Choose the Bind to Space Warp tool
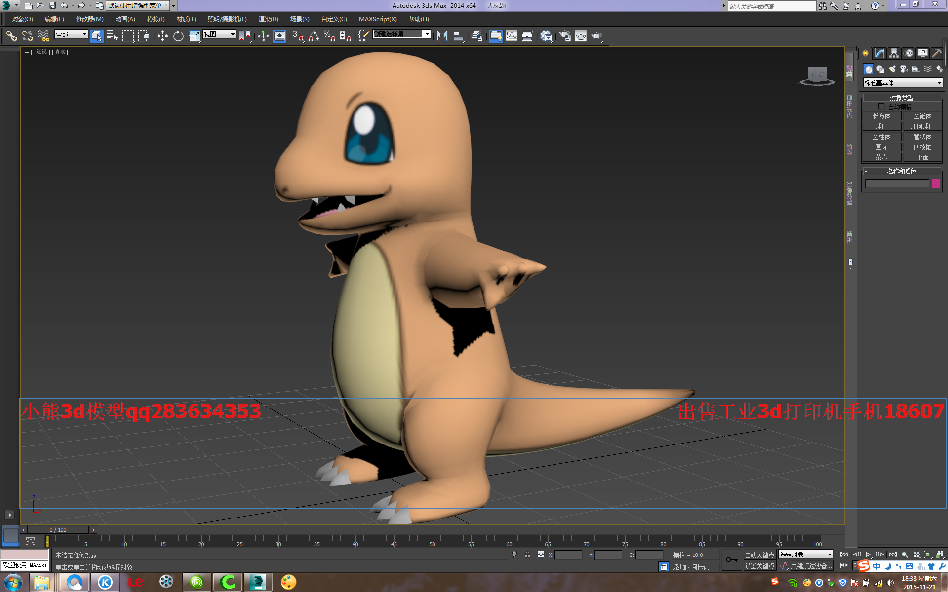This screenshot has height=592, width=948. [x=43, y=36]
